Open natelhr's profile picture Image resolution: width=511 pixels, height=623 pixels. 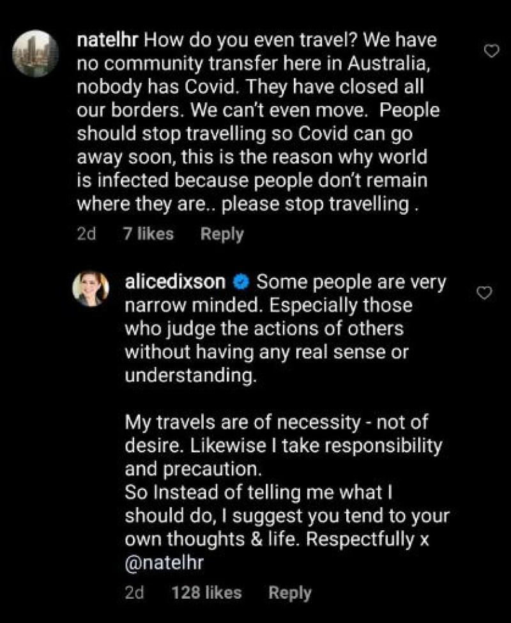coord(36,53)
